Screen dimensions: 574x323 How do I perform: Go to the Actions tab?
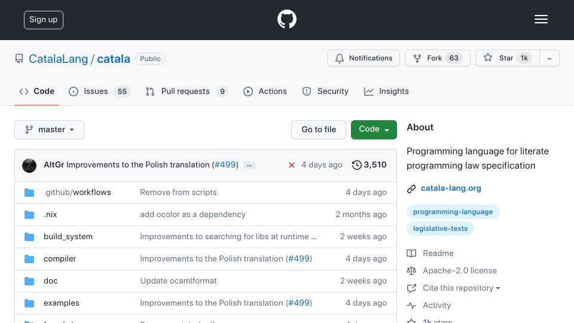click(x=265, y=91)
